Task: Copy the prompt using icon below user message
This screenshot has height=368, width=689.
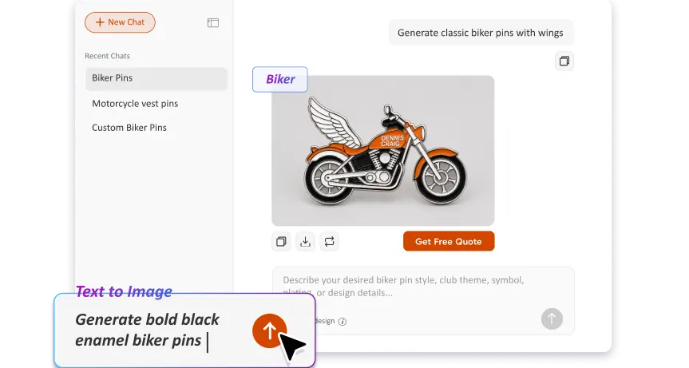Action: pyautogui.click(x=564, y=61)
